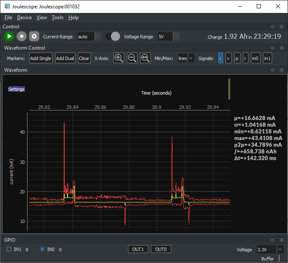Open the File menu
288x263 pixels.
tap(8, 18)
